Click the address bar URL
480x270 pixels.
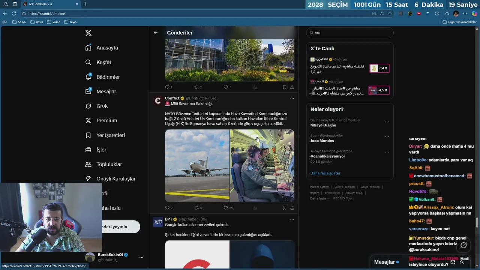[x=46, y=13]
